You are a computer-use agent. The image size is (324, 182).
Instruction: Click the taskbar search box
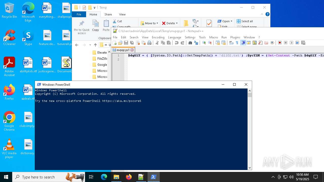pyautogui.click(x=49, y=177)
